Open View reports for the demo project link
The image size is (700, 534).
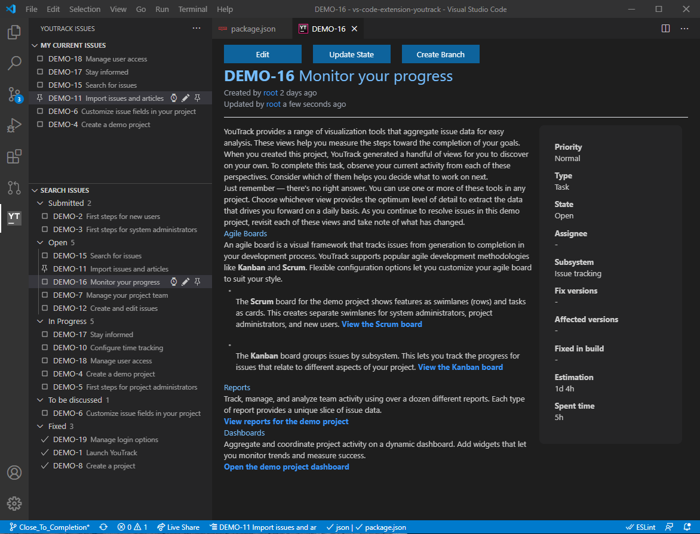tap(286, 422)
